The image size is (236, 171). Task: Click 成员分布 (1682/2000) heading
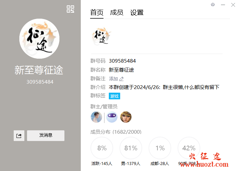point(116,132)
